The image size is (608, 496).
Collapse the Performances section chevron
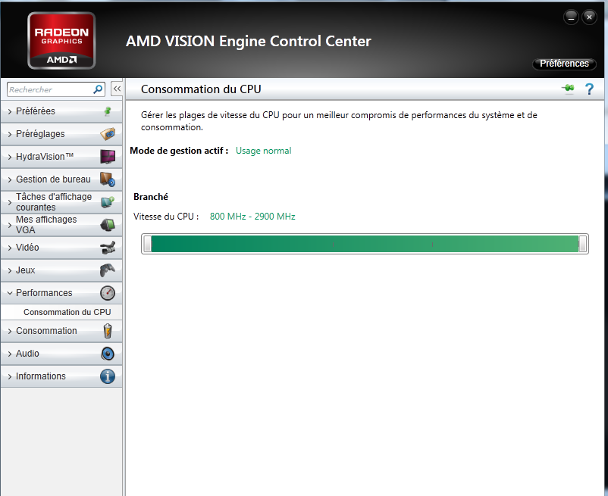[10, 293]
